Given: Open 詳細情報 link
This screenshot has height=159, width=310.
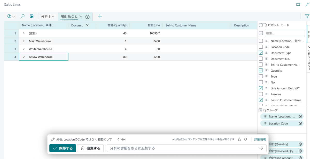Looking at the screenshot, I should pos(260,139).
